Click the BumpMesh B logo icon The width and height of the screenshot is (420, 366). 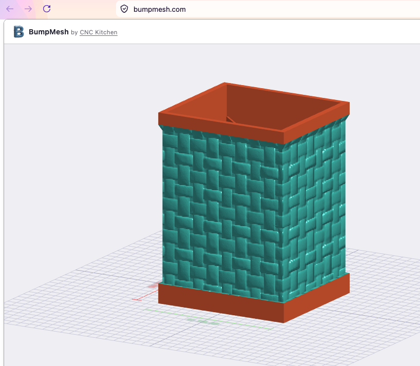19,32
